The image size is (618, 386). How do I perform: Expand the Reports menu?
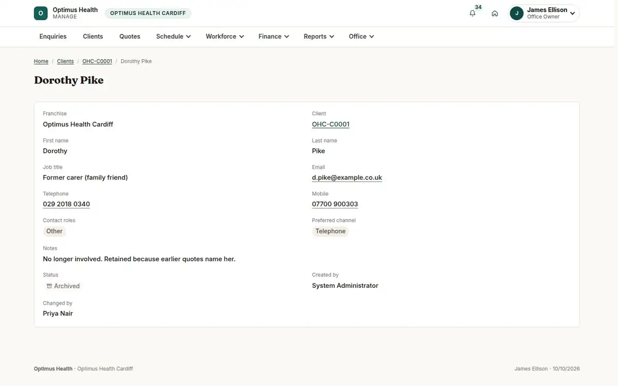(319, 37)
